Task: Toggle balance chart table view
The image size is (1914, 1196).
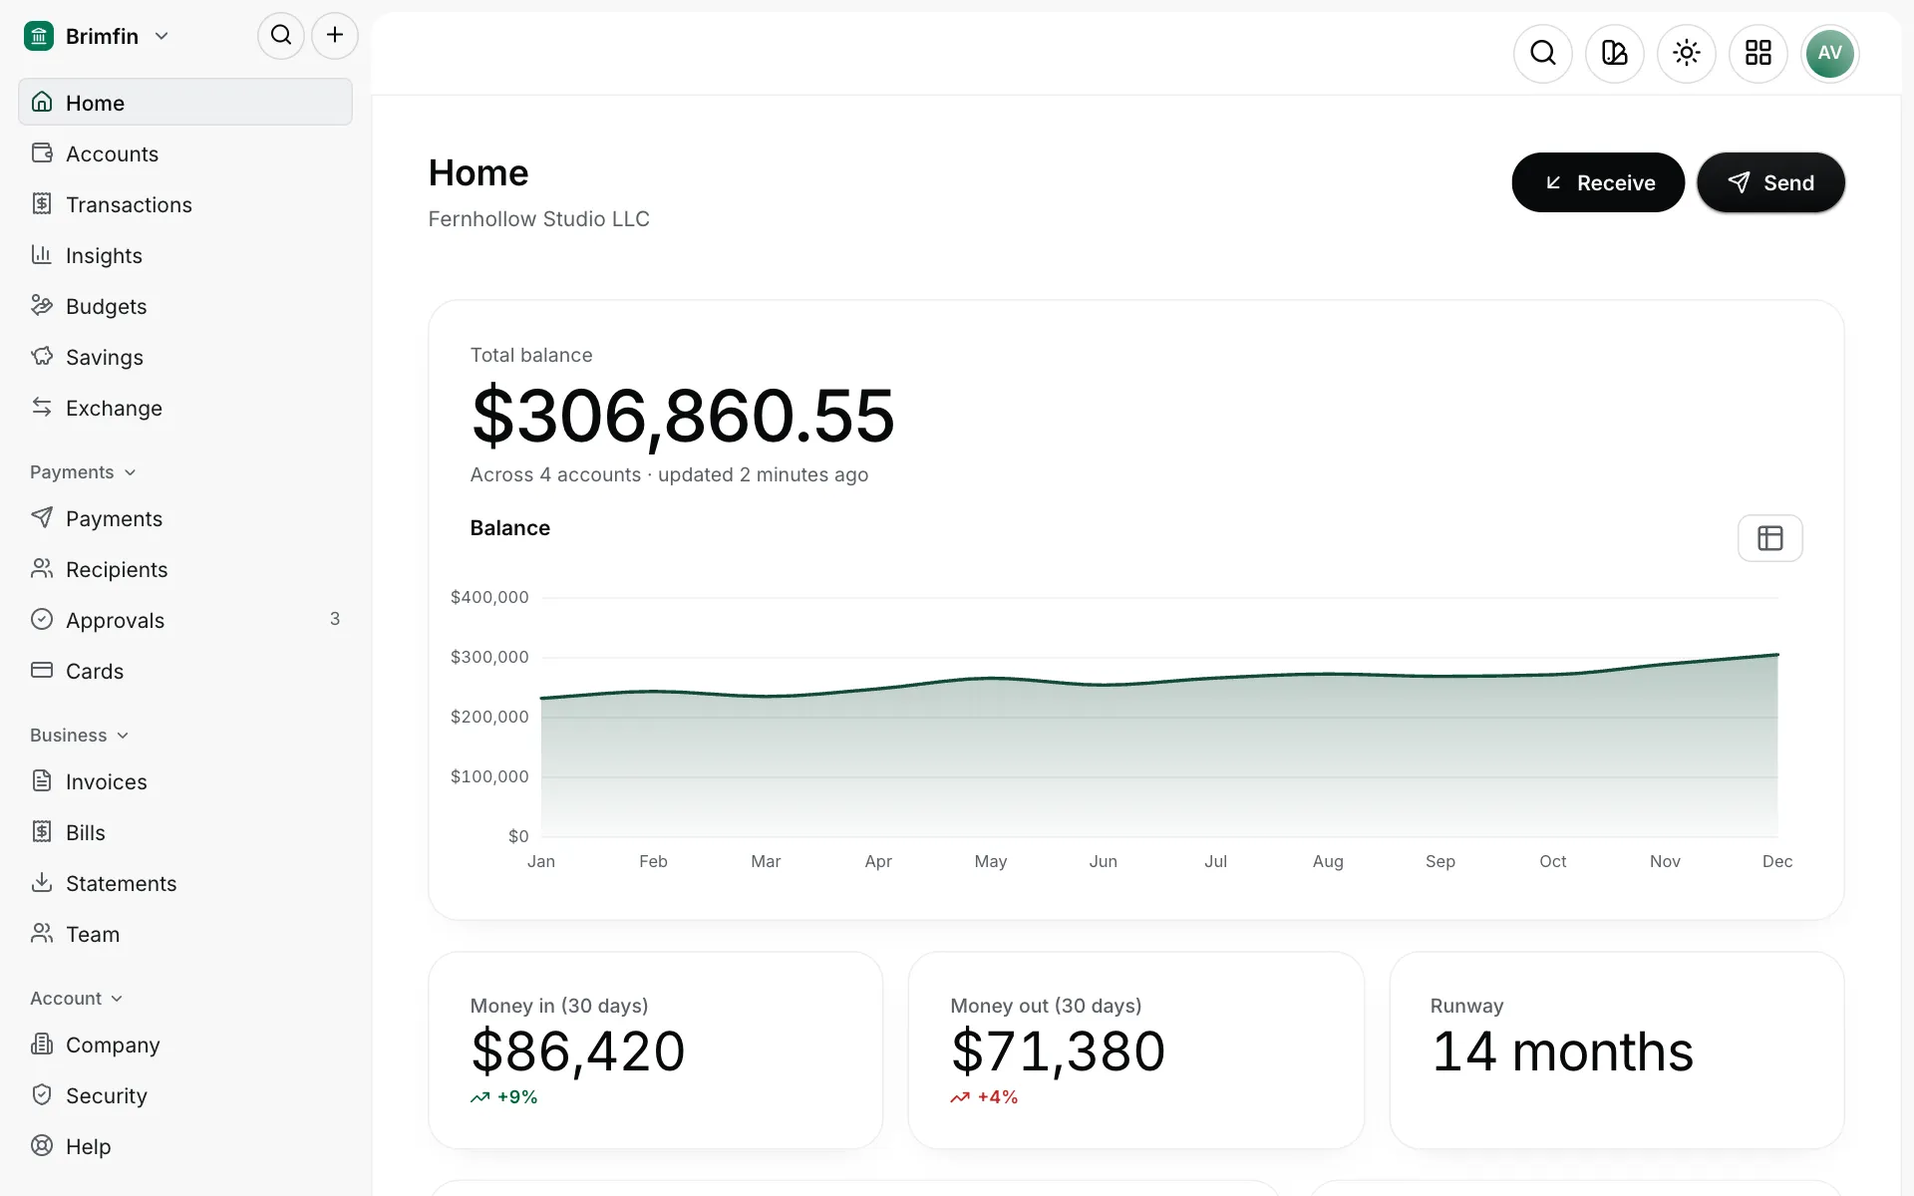Action: [1769, 538]
